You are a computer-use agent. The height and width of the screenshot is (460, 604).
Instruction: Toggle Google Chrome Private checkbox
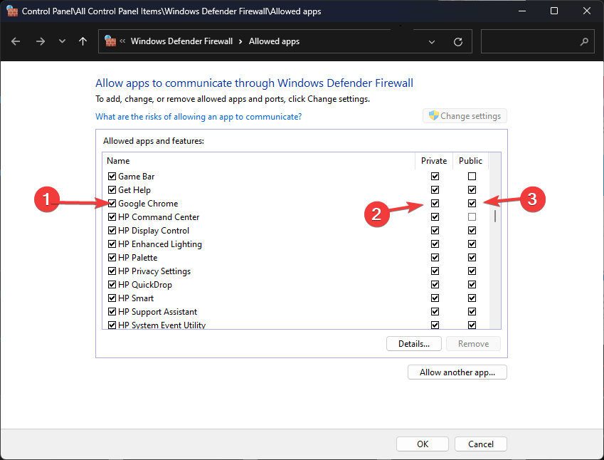[435, 203]
